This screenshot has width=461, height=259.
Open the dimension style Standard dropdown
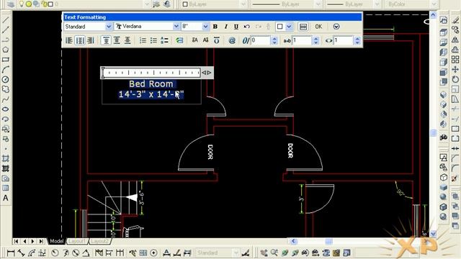point(236,253)
